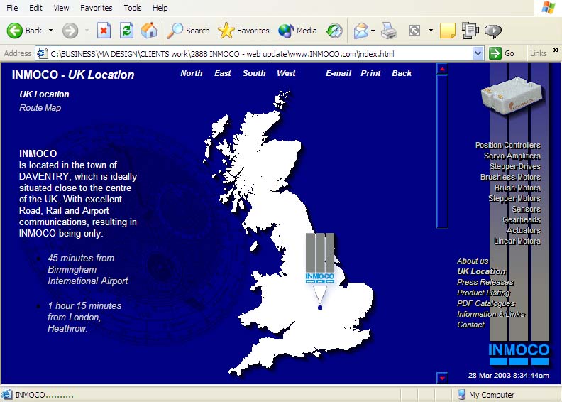The image size is (562, 402).
Task: Click page scroll down red arrow
Action: [442, 378]
